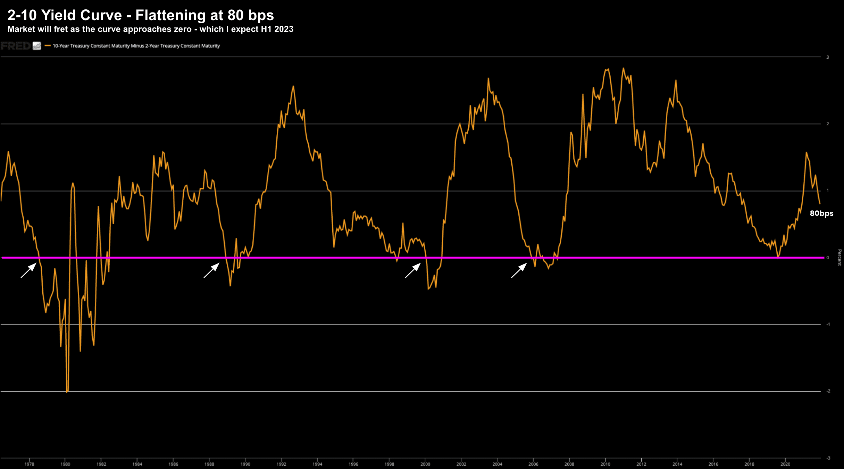Click the 2008 x-axis year label
Image resolution: width=844 pixels, height=469 pixels.
tap(569, 464)
